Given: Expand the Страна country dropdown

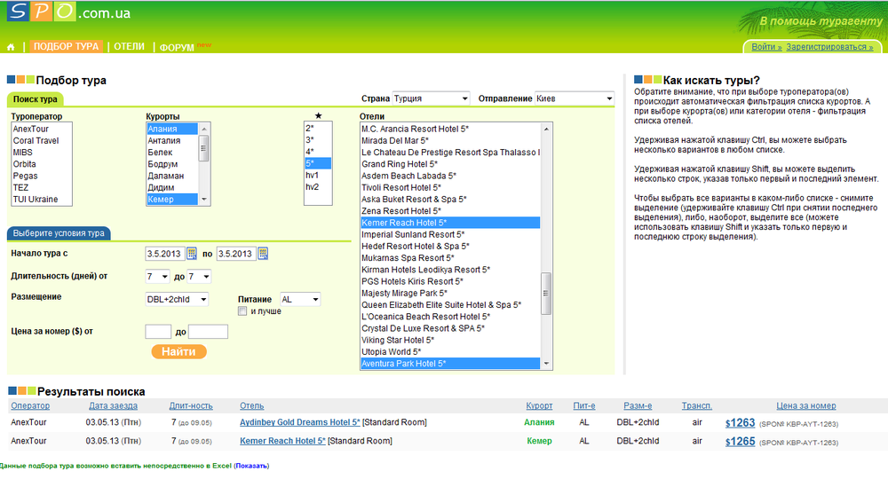Looking at the screenshot, I should pos(431,98).
